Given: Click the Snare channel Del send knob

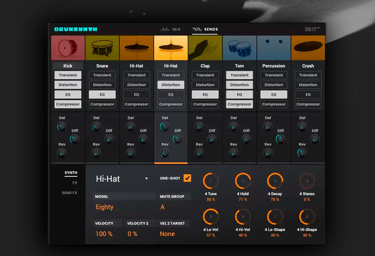Looking at the screenshot, I should (96, 126).
